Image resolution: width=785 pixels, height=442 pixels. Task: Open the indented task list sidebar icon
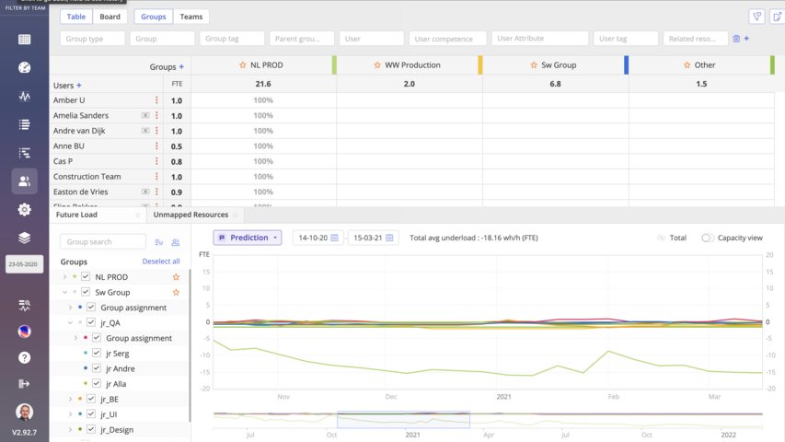[x=24, y=153]
